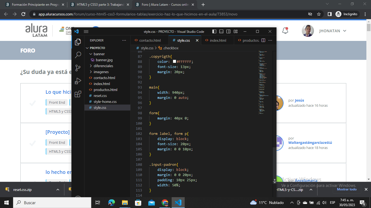Image resolution: width=371 pixels, height=208 pixels.
Task: Open Chrome three-dot menu
Action: click(365, 14)
